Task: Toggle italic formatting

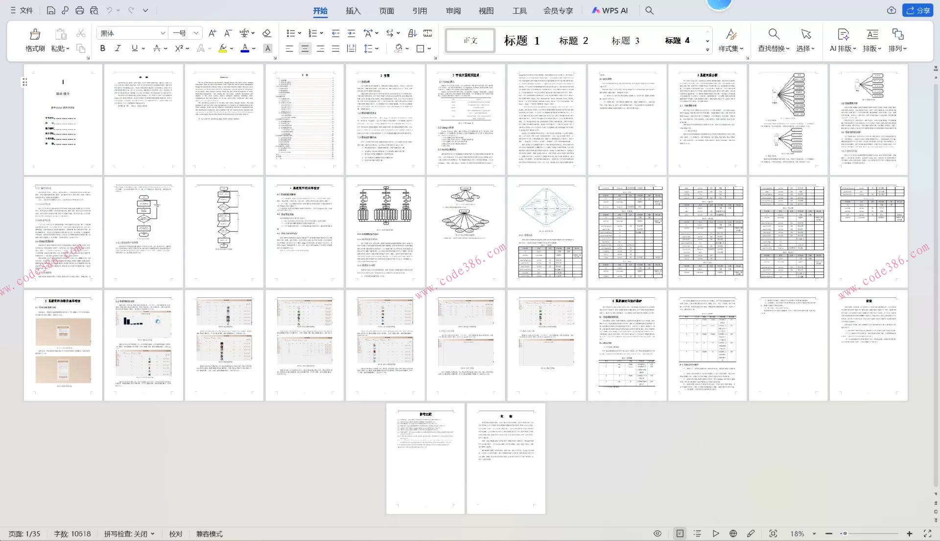Action: click(117, 48)
